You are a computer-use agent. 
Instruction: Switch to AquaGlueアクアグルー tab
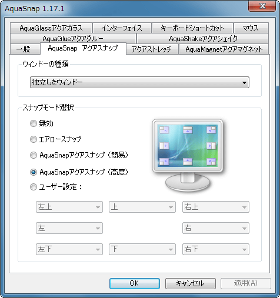pos(73,39)
